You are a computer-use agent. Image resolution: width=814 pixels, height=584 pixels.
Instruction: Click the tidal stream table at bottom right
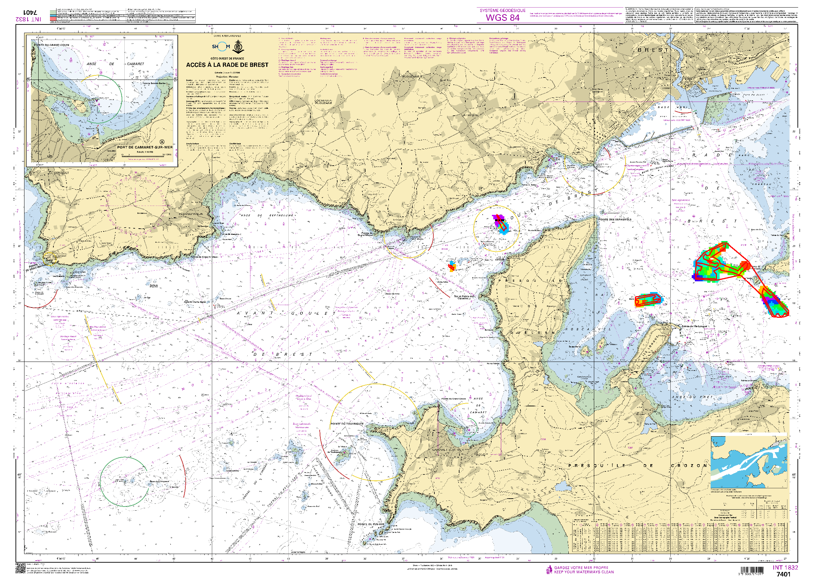[680, 537]
